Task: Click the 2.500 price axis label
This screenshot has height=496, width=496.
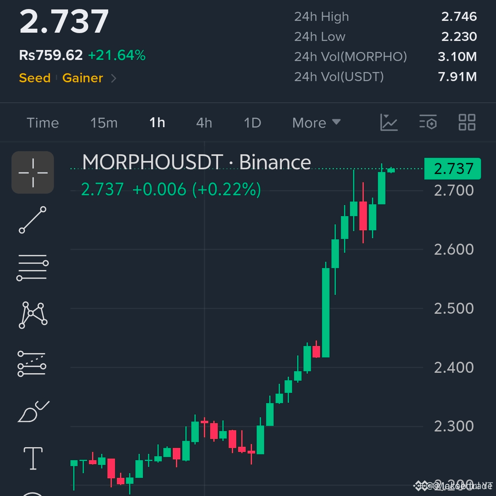Action: (454, 309)
